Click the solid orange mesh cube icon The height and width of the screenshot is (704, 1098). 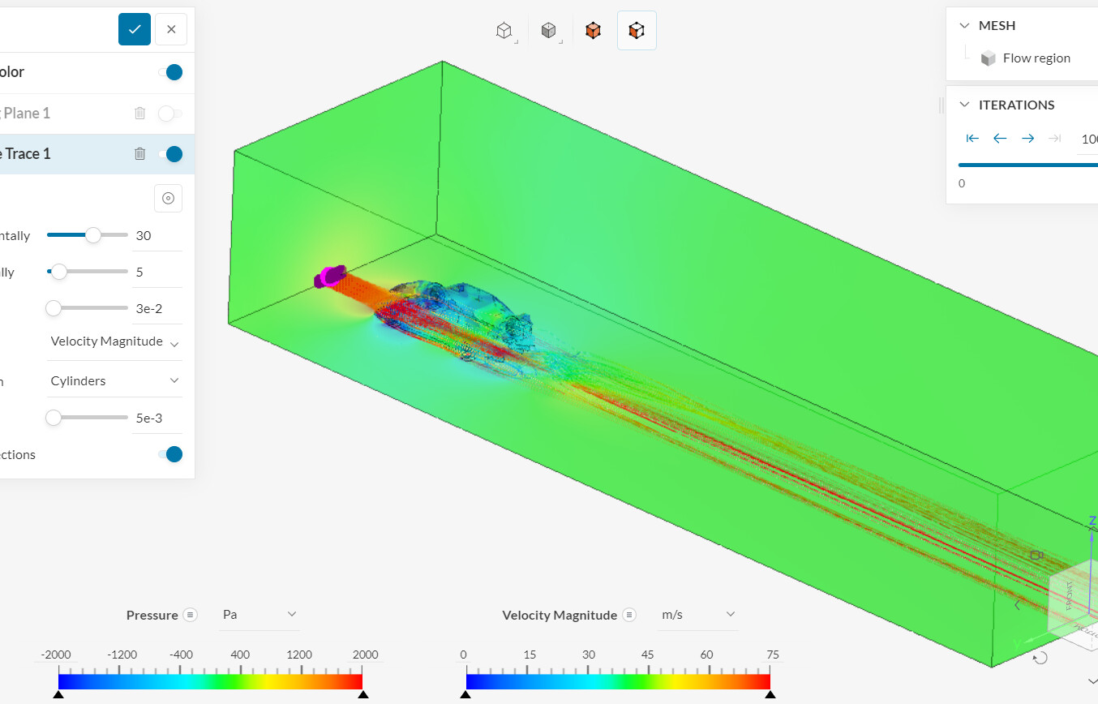pyautogui.click(x=593, y=30)
